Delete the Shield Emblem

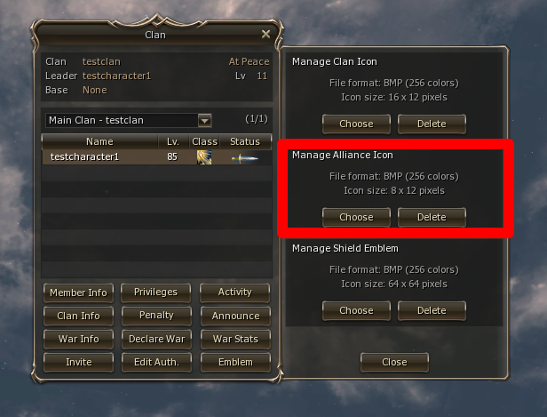(x=432, y=310)
